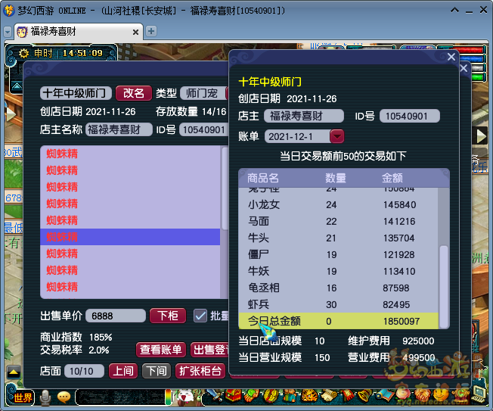Open the computer system settings icon

pyautogui.click(x=479, y=394)
